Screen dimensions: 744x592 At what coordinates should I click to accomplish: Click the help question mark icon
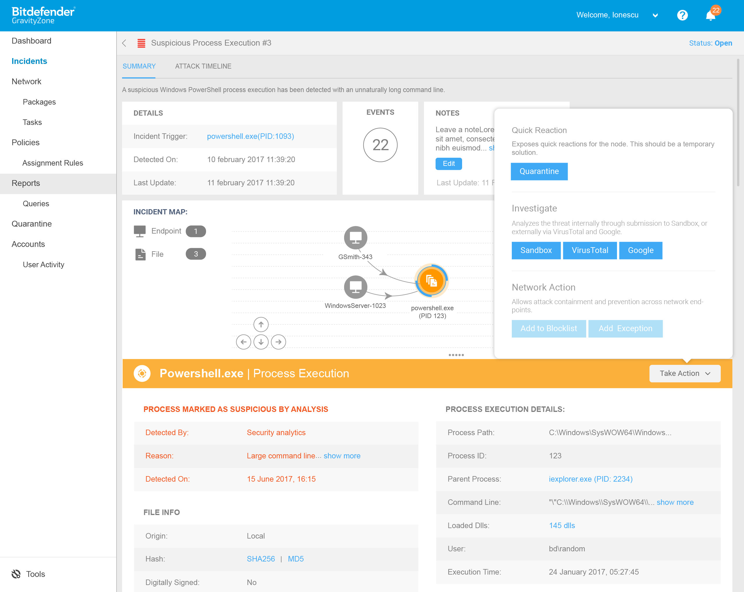pos(682,15)
